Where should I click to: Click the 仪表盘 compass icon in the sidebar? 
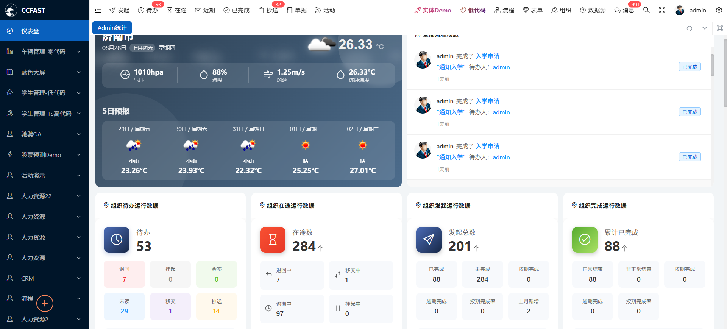point(10,31)
